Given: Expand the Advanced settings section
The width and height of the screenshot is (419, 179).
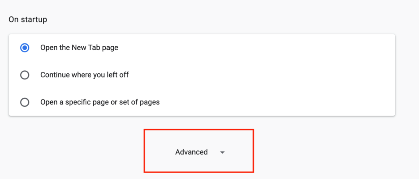Looking at the screenshot, I should [x=191, y=152].
